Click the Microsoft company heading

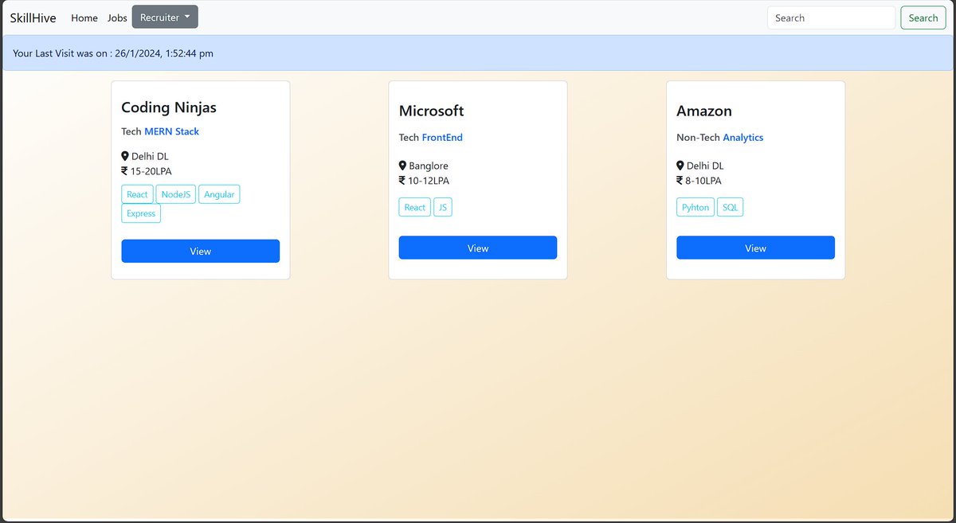pyautogui.click(x=431, y=111)
